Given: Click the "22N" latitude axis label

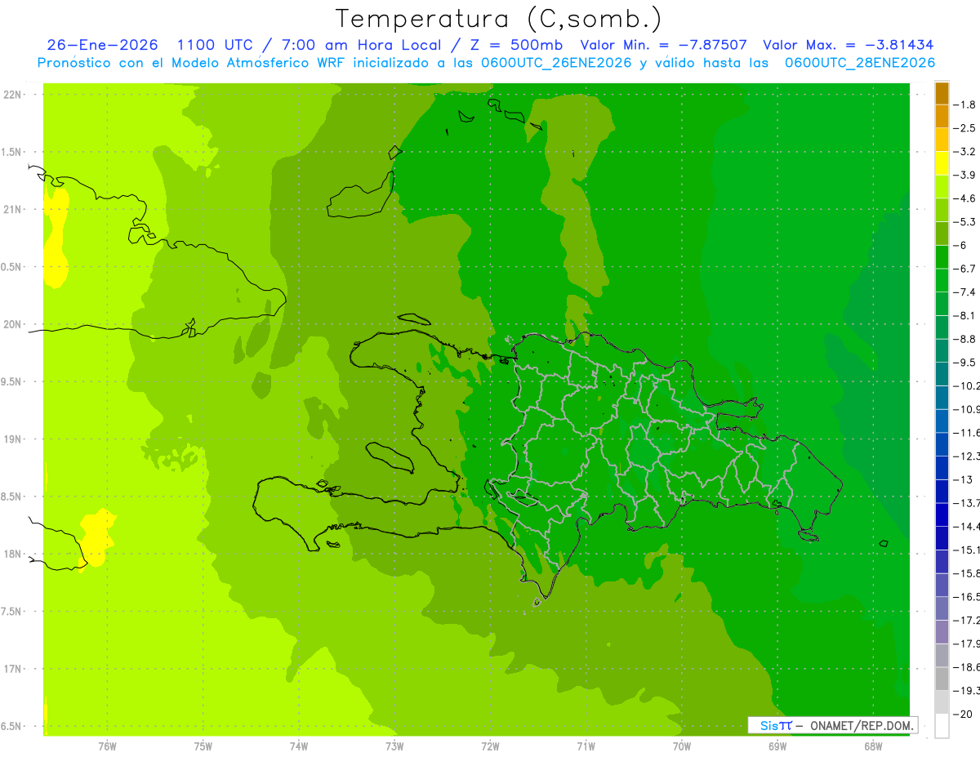Looking at the screenshot, I should click(13, 95).
